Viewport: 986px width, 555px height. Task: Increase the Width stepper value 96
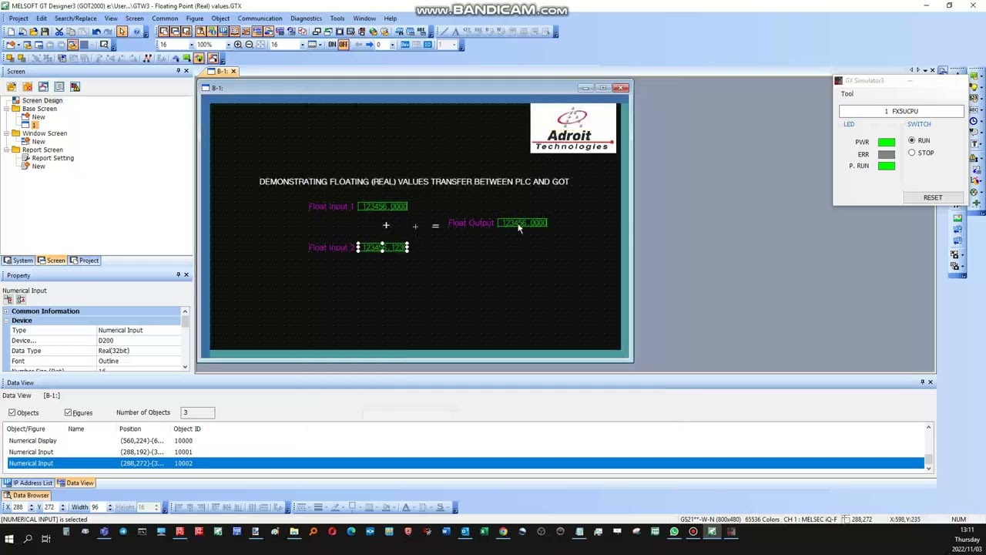point(110,506)
